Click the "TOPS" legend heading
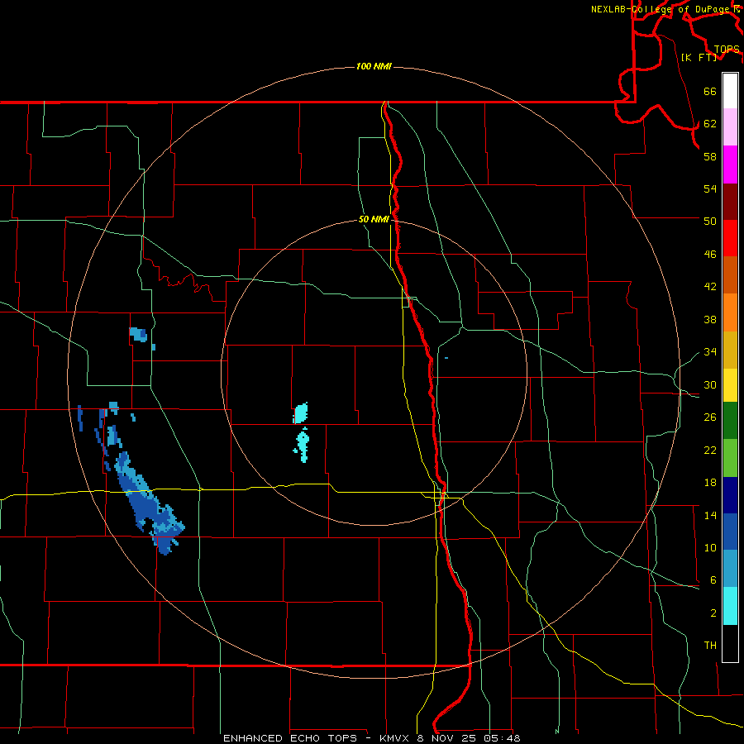This screenshot has height=744, width=744. 727,49
